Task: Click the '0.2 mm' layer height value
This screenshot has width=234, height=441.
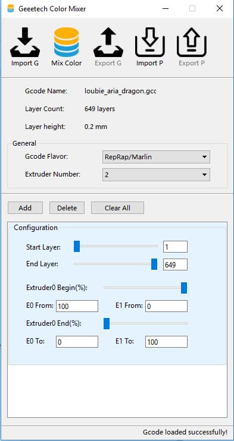Action: pos(96,127)
